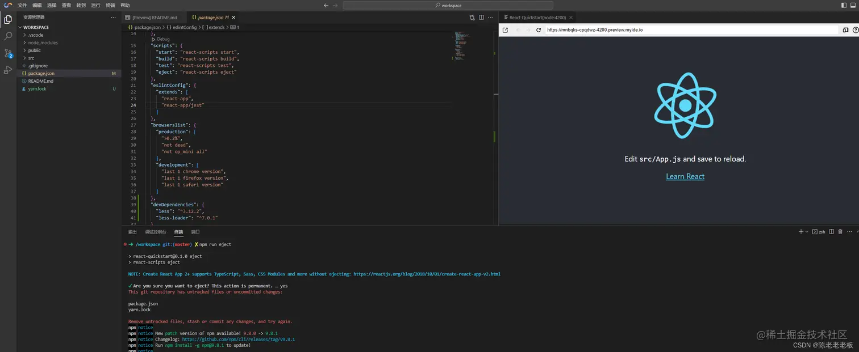The height and width of the screenshot is (352, 859).
Task: Click package.json breadcrumb segment
Action: coord(148,27)
